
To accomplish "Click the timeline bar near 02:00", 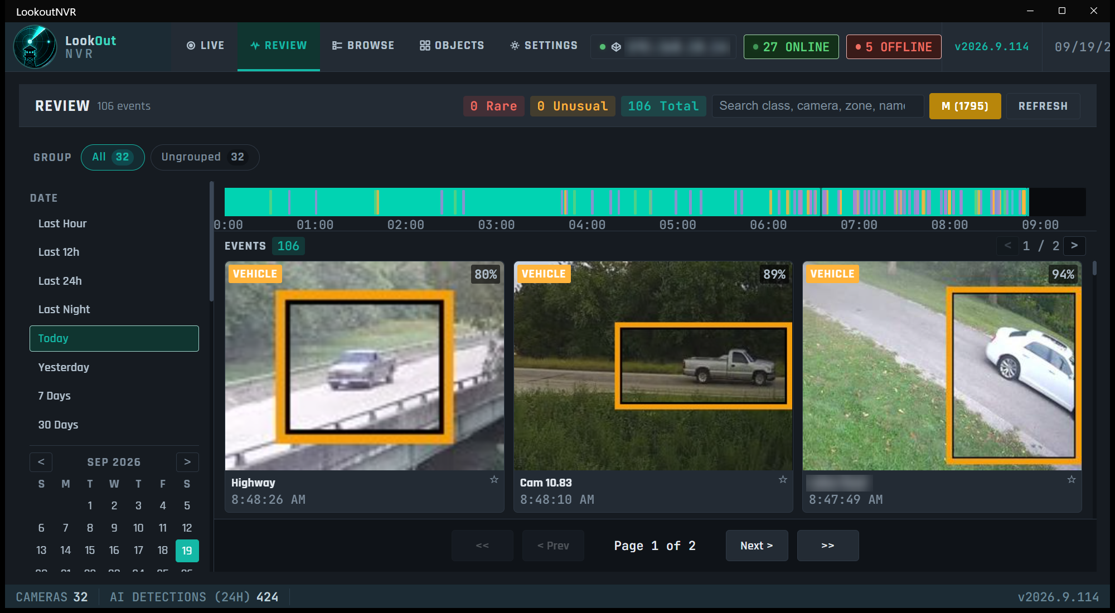I will [x=406, y=202].
